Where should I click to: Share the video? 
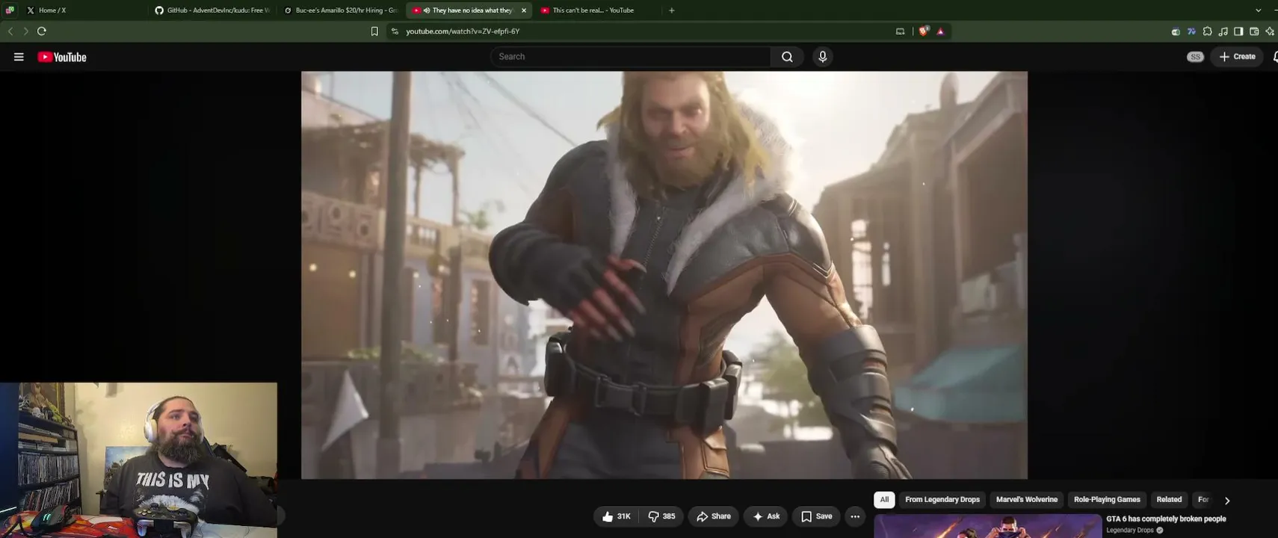point(714,516)
